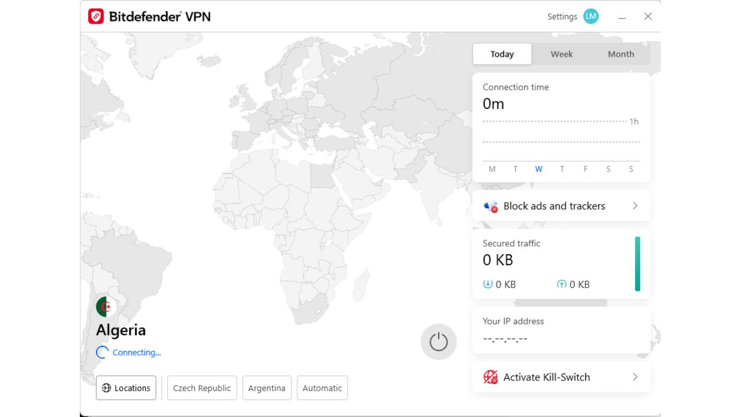Open Settings from the title bar
This screenshot has width=741, height=417.
[562, 16]
